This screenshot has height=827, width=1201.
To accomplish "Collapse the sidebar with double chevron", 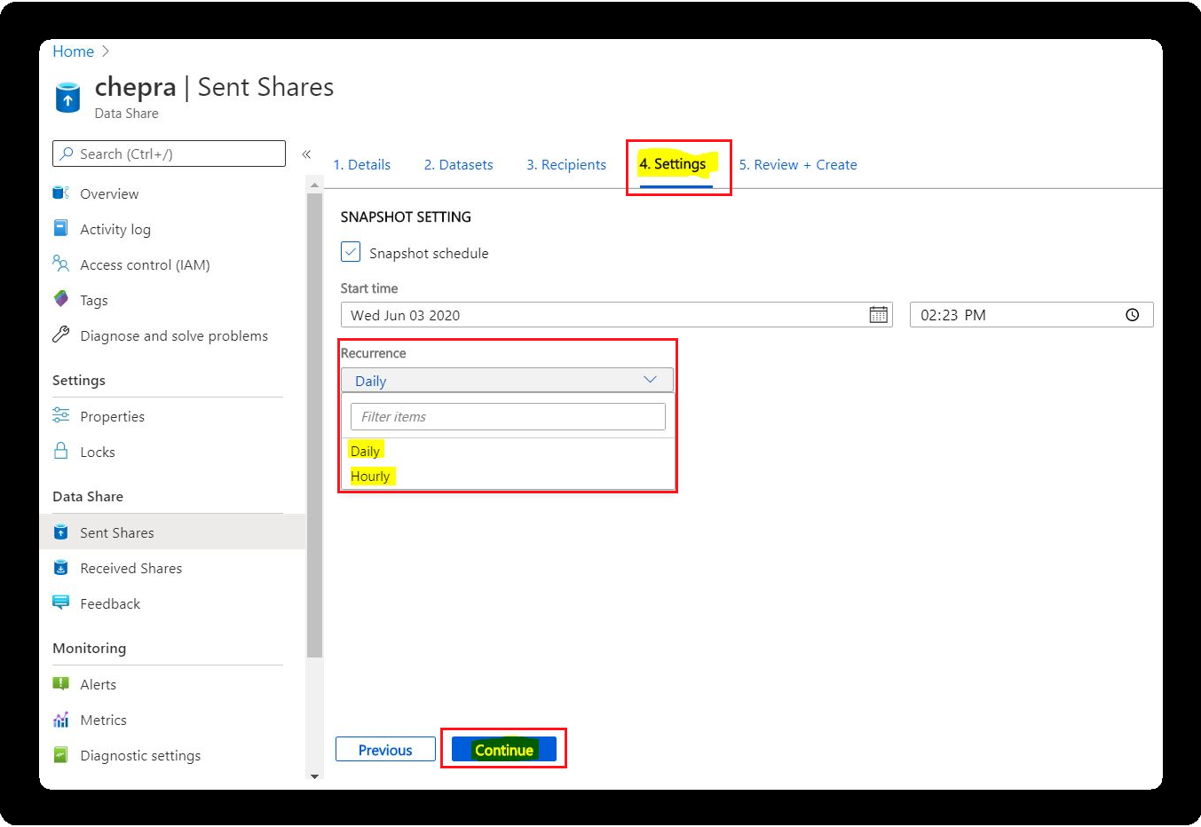I will click(306, 154).
